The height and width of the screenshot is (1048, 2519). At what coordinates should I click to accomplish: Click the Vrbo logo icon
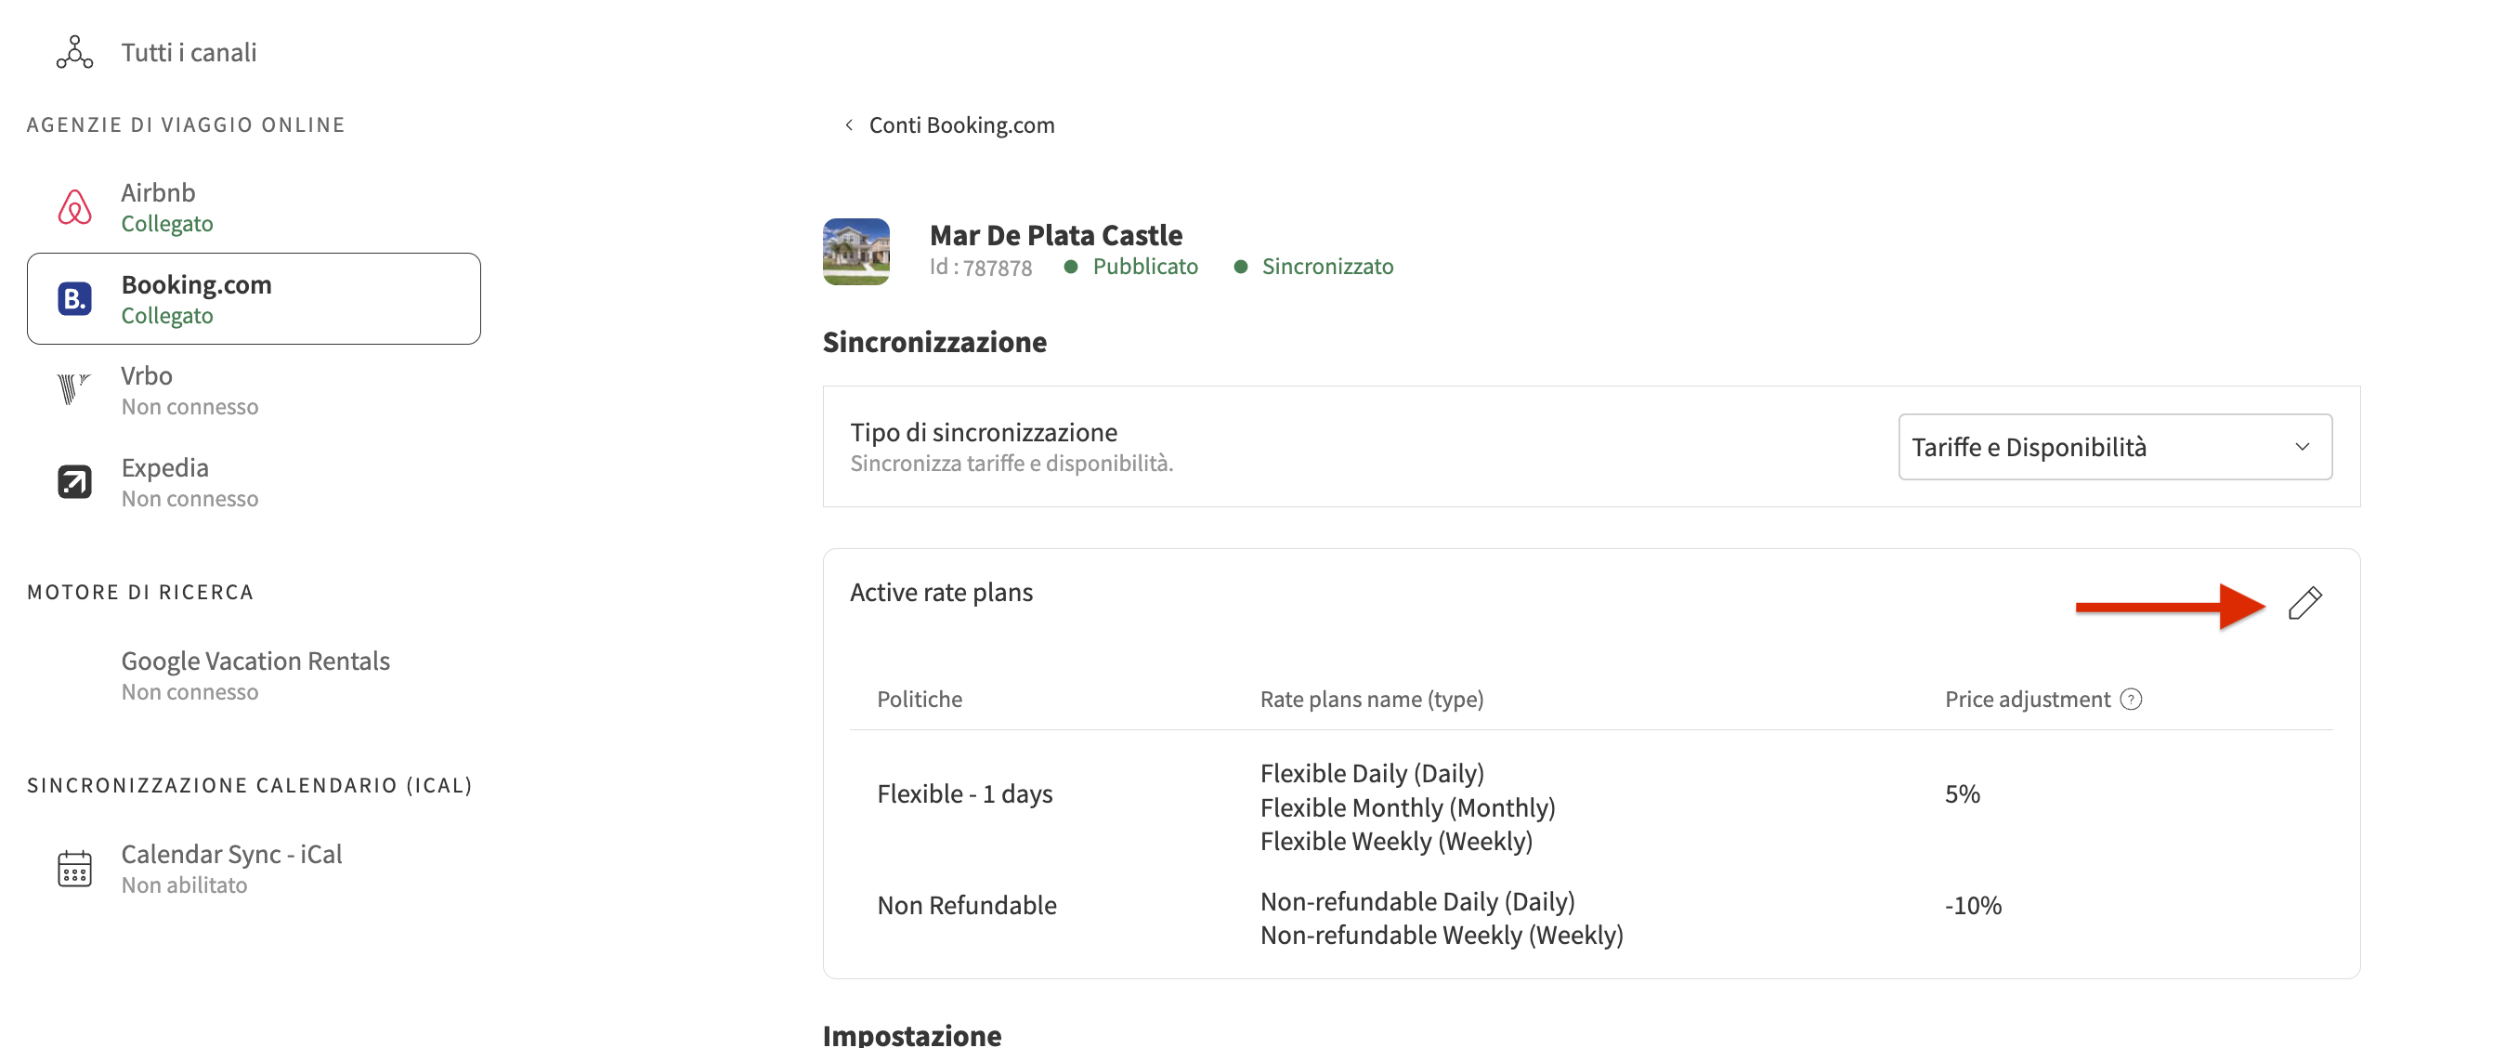(x=72, y=389)
